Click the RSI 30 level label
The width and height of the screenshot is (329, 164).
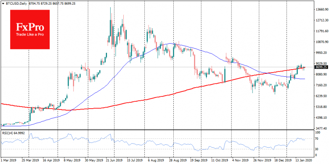click(317, 149)
